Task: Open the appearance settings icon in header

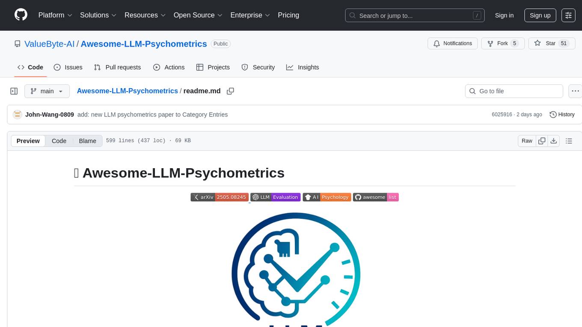Action: tap(568, 15)
